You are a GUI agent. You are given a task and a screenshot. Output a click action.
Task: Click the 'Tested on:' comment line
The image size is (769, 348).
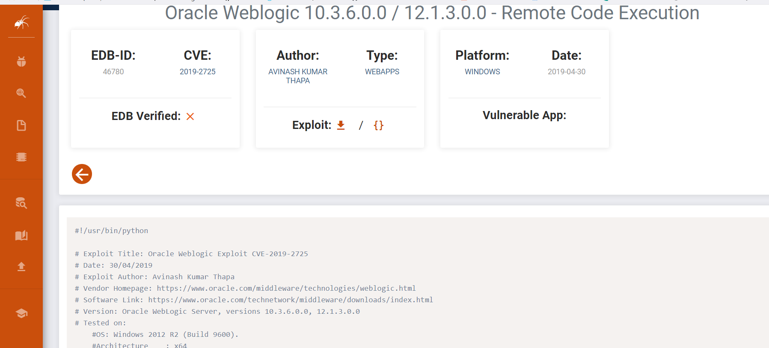101,323
